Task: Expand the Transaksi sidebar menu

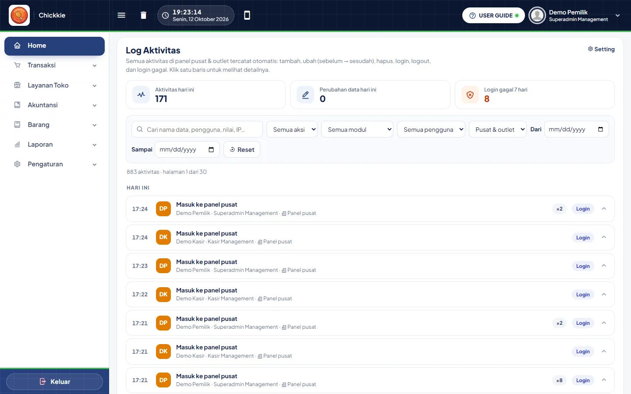Action: tap(54, 65)
